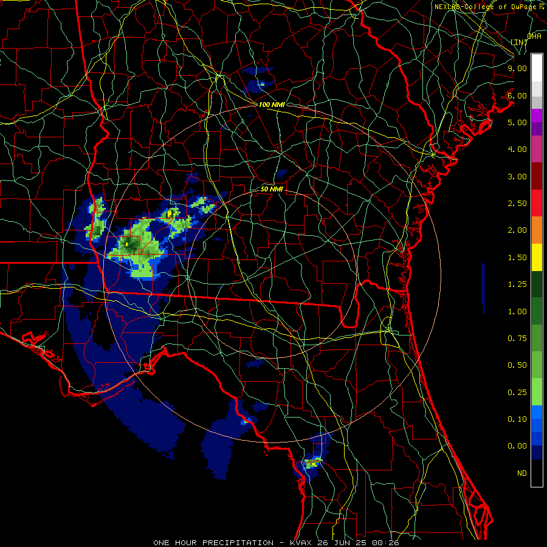Click the dark red legend swatch

tap(537, 176)
